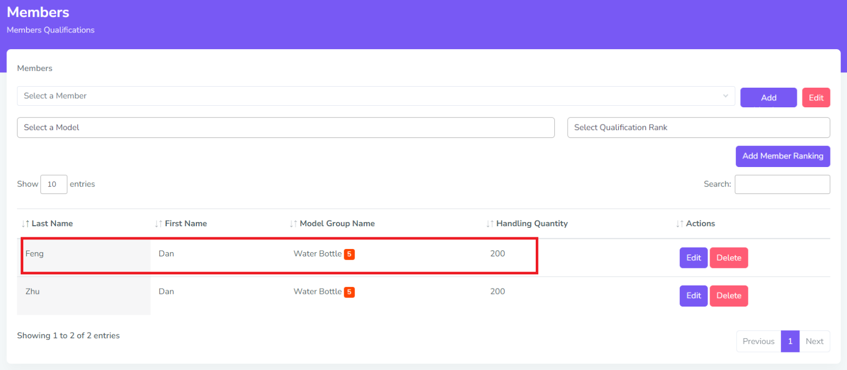Click the orange 5 badge in Zhu row

click(x=349, y=292)
